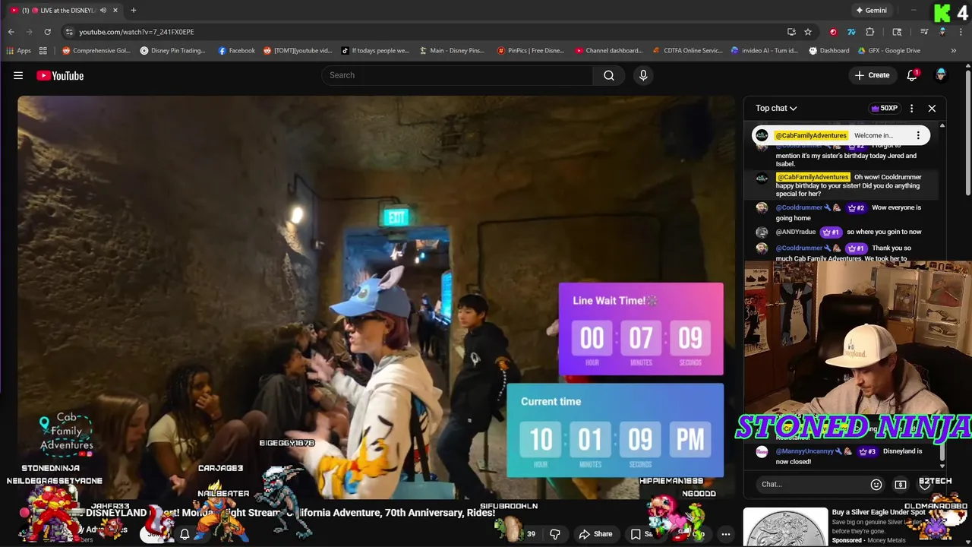
Task: Go to YouTube home via logo
Action: pyautogui.click(x=60, y=75)
